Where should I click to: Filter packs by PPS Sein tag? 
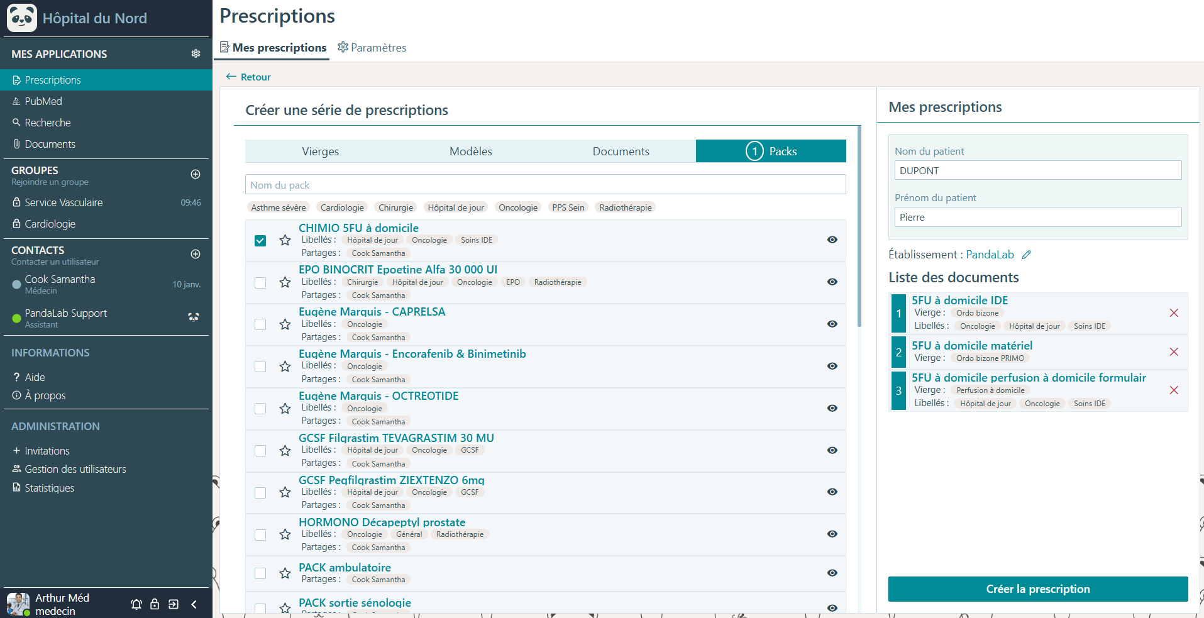click(568, 207)
